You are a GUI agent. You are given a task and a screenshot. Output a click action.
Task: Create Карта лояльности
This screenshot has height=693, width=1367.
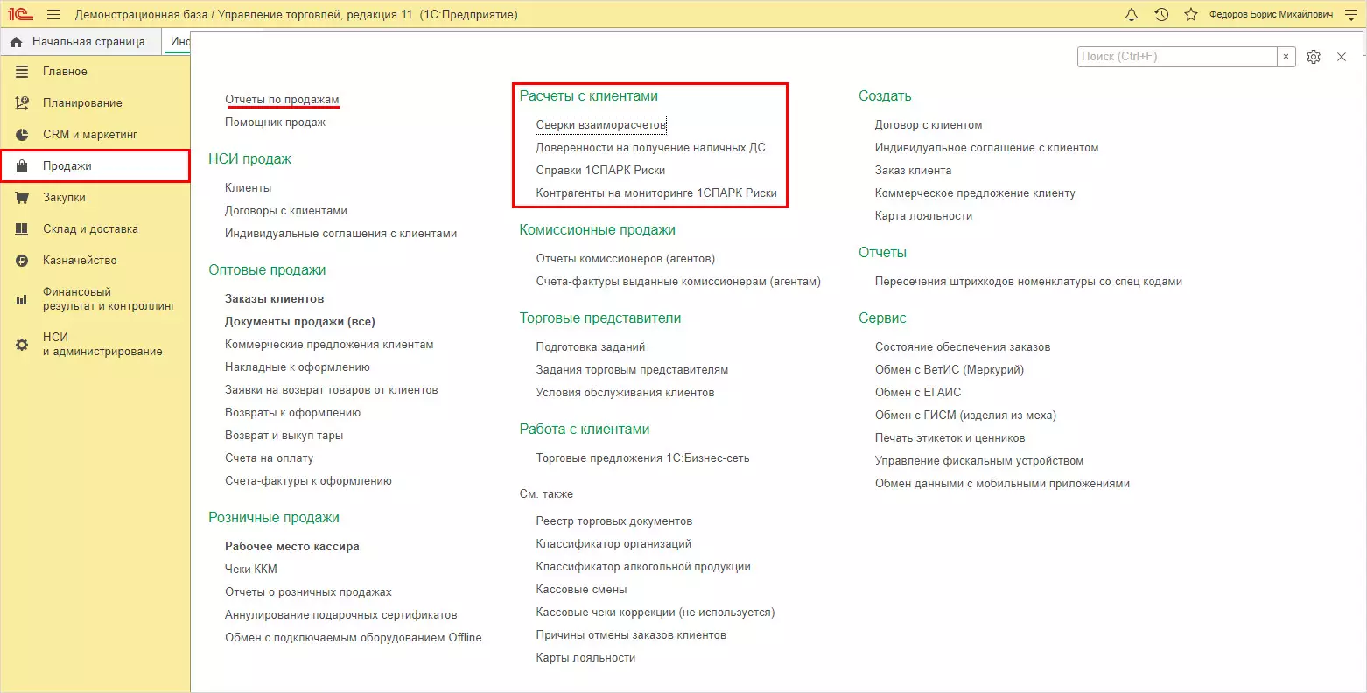click(923, 216)
